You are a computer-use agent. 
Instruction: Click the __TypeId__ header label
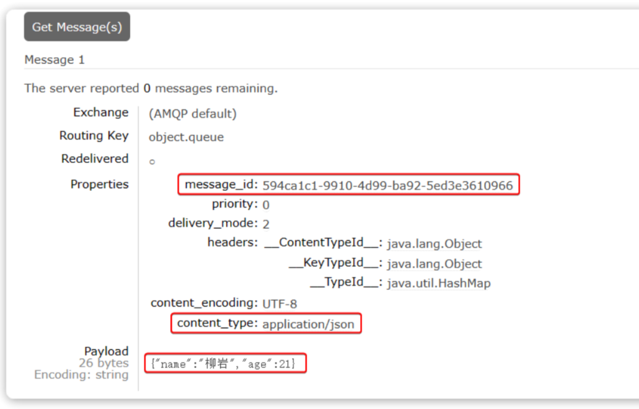pos(345,283)
